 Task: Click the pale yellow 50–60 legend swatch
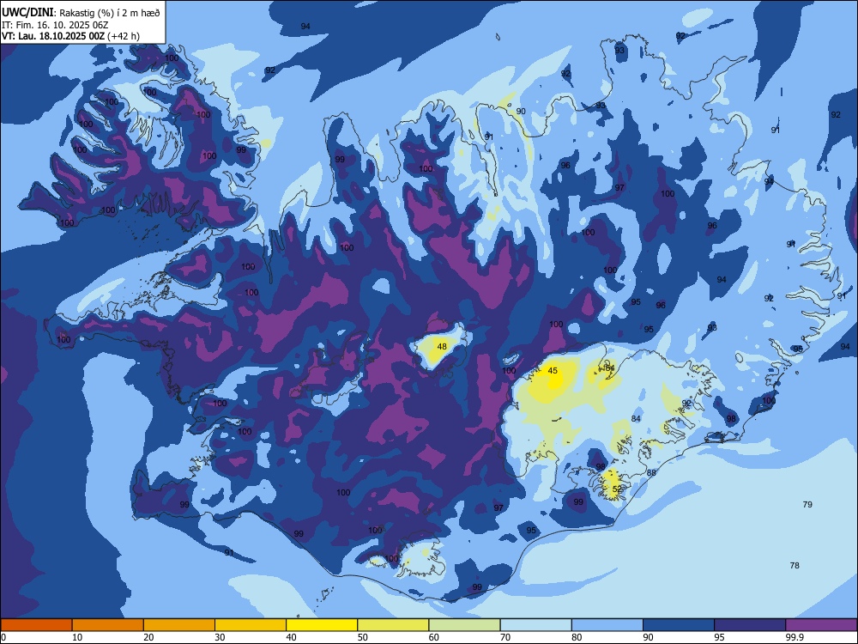click(394, 625)
